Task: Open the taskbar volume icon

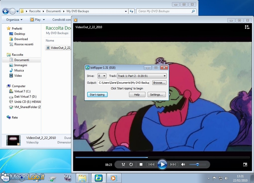Action: click(x=227, y=178)
